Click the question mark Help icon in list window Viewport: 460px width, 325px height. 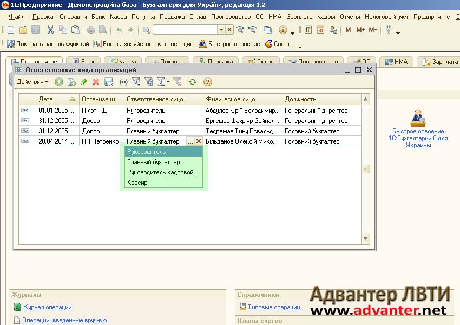[207, 82]
